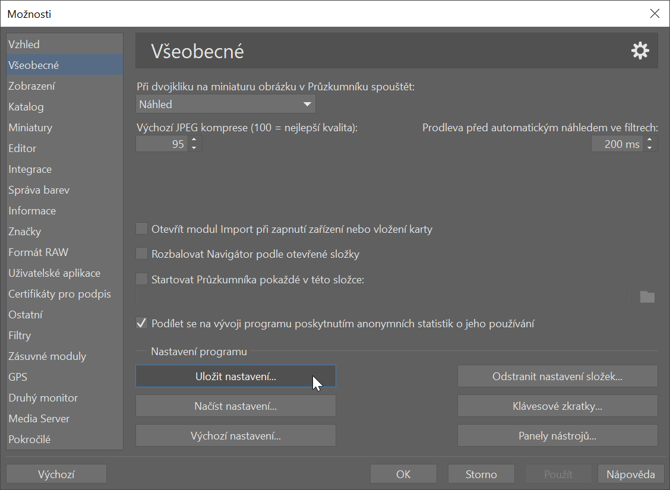Go to Klávesové zkratky dialog
Viewport: 670px width, 490px height.
tap(557, 406)
